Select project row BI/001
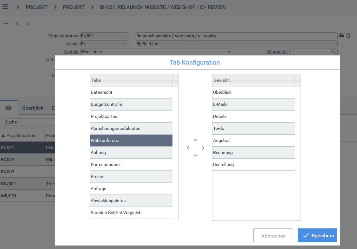The width and height of the screenshot is (357, 249). (27, 148)
